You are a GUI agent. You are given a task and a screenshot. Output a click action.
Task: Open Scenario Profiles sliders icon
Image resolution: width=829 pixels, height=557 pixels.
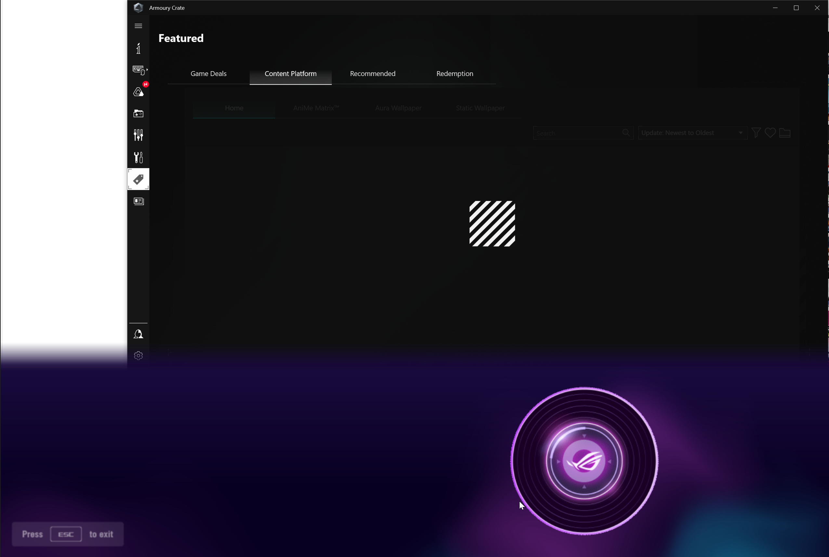pos(138,135)
